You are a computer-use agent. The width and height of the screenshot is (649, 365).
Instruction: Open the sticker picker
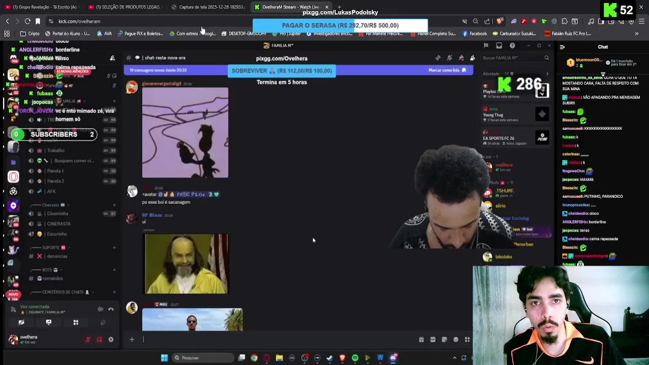(x=444, y=340)
